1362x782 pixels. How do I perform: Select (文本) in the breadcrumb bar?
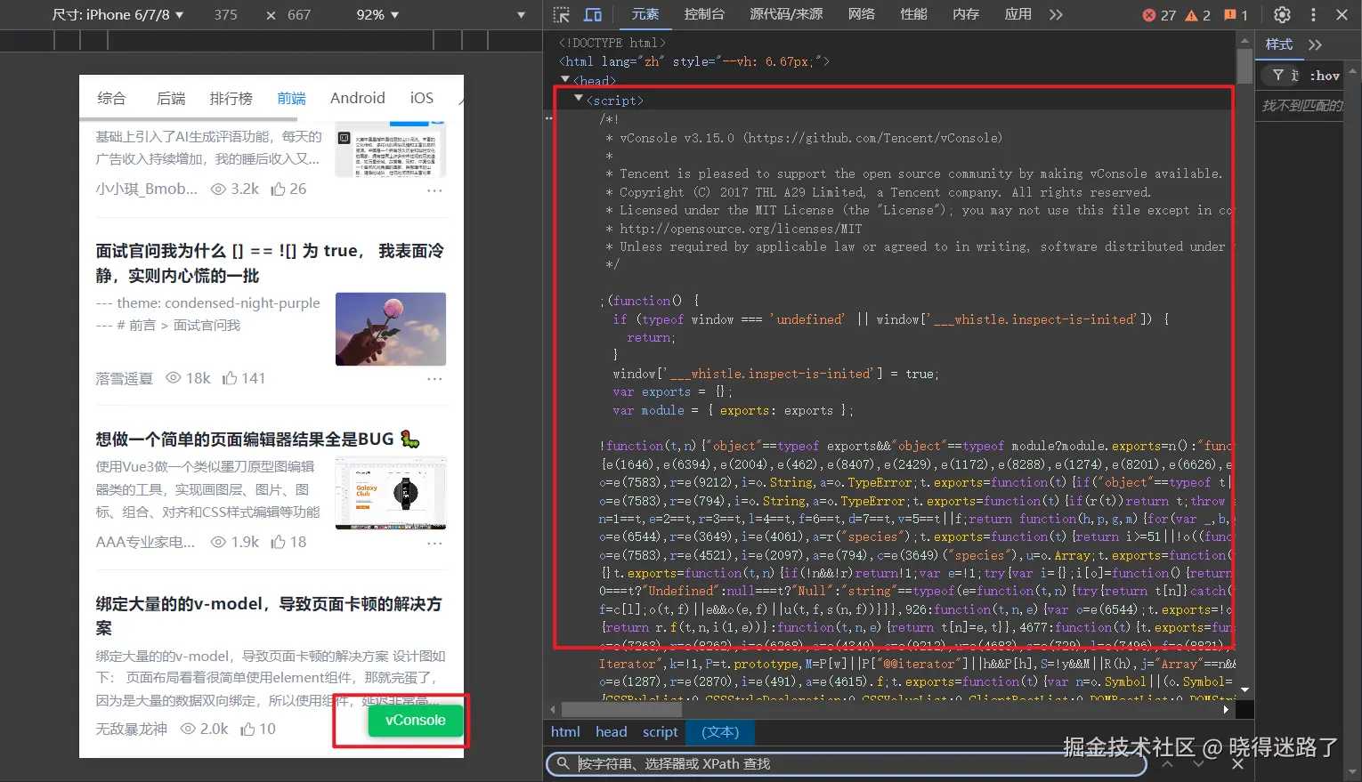click(x=719, y=732)
